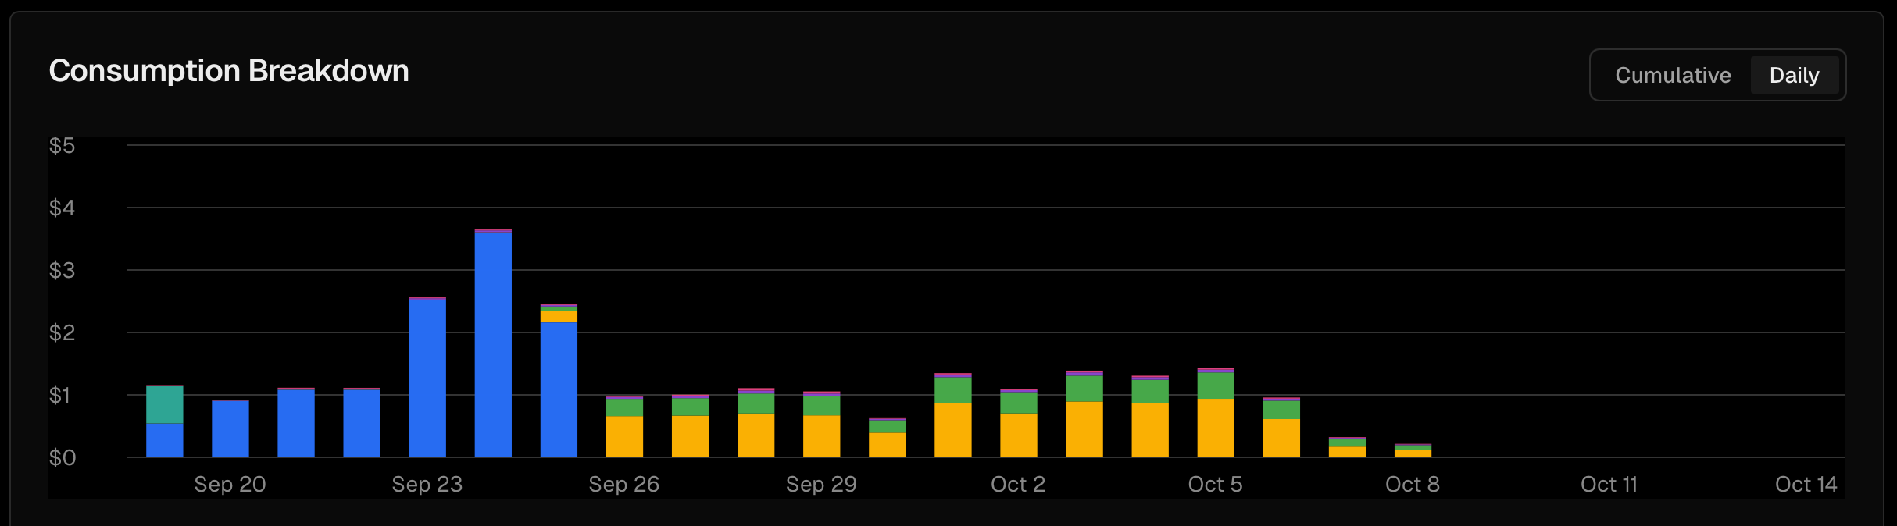Viewport: 1897px width, 526px height.
Task: Select the small bar above Oct 8
Action: [x=1413, y=450]
